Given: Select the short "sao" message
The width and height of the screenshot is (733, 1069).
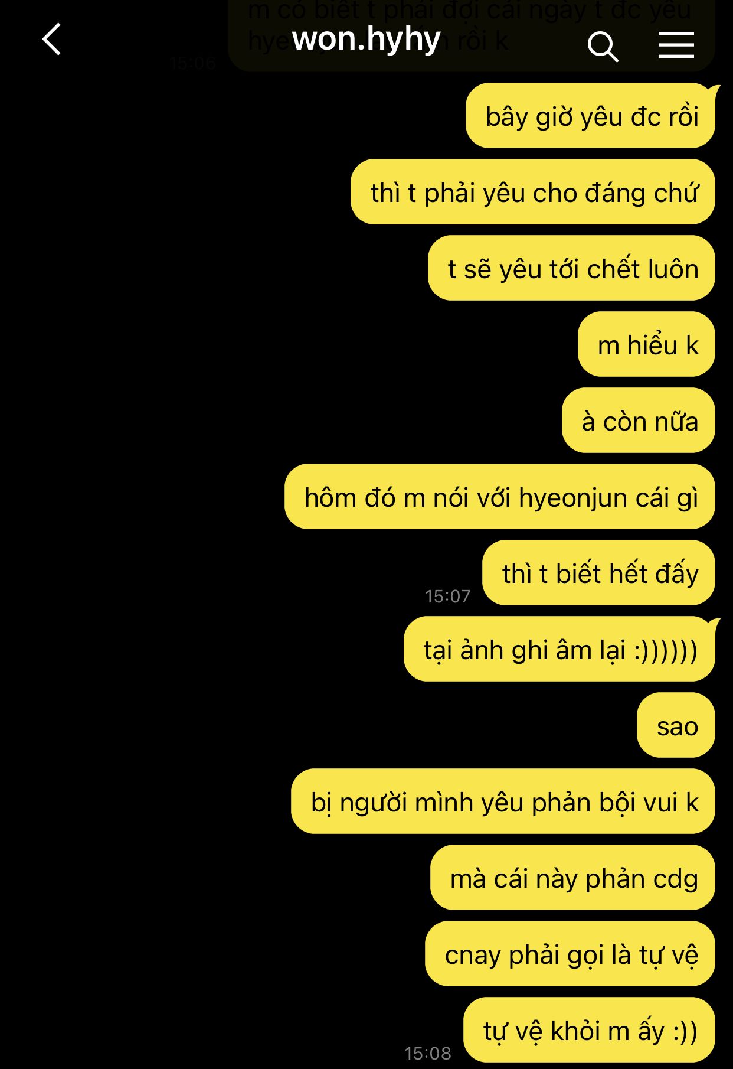Looking at the screenshot, I should [676, 725].
